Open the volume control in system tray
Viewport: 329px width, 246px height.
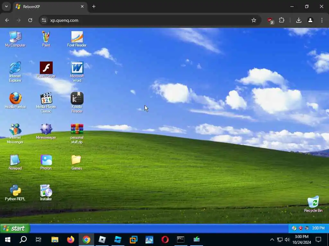[x=287, y=240]
